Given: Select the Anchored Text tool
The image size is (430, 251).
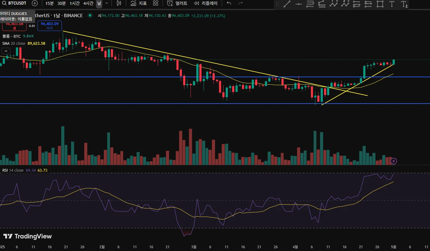Looking at the screenshot, I should pos(404,4).
